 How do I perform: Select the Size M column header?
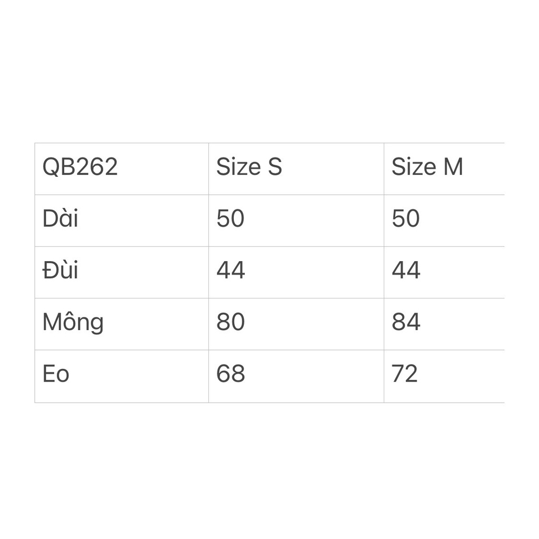click(427, 167)
